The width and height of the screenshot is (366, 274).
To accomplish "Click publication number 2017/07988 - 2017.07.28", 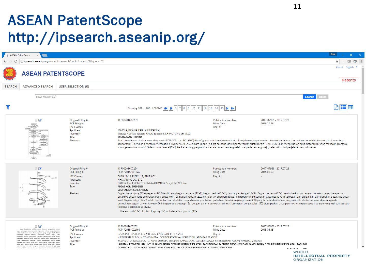I will [275, 169].
